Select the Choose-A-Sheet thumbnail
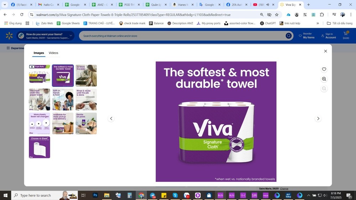Image resolution: width=356 pixels, height=200 pixels. tap(40, 147)
